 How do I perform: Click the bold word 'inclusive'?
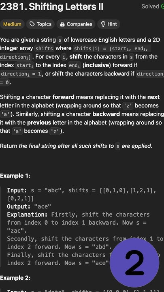click(97, 65)
